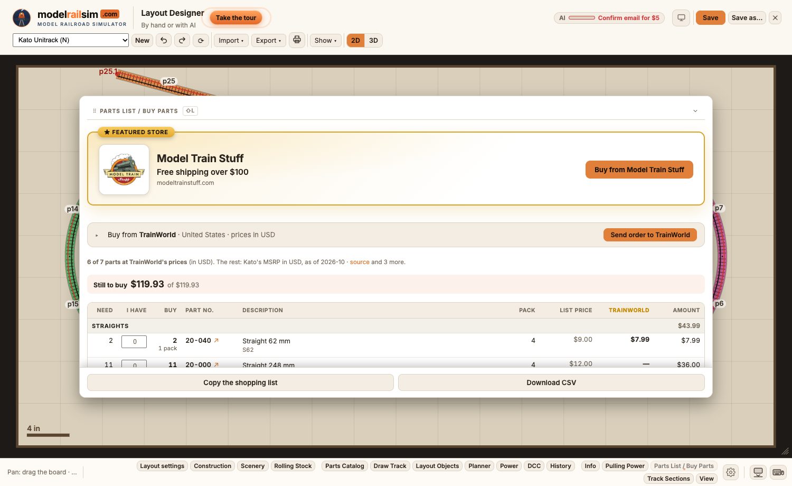The width and height of the screenshot is (792, 486).
Task: Click Send order to TrainWorld
Action: [x=650, y=235]
